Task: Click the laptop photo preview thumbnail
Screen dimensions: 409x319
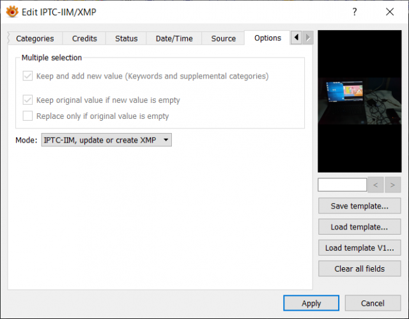Action: [x=359, y=101]
